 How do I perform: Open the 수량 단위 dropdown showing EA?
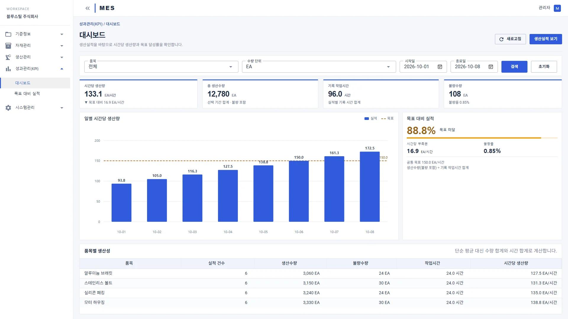tap(319, 67)
